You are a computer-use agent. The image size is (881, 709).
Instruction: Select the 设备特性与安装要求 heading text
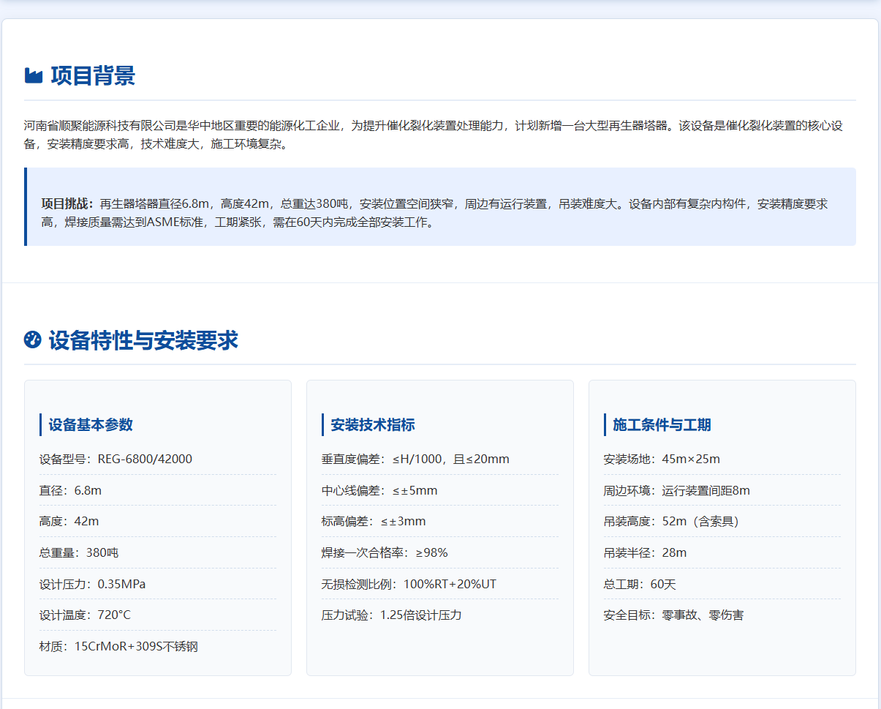tap(143, 340)
